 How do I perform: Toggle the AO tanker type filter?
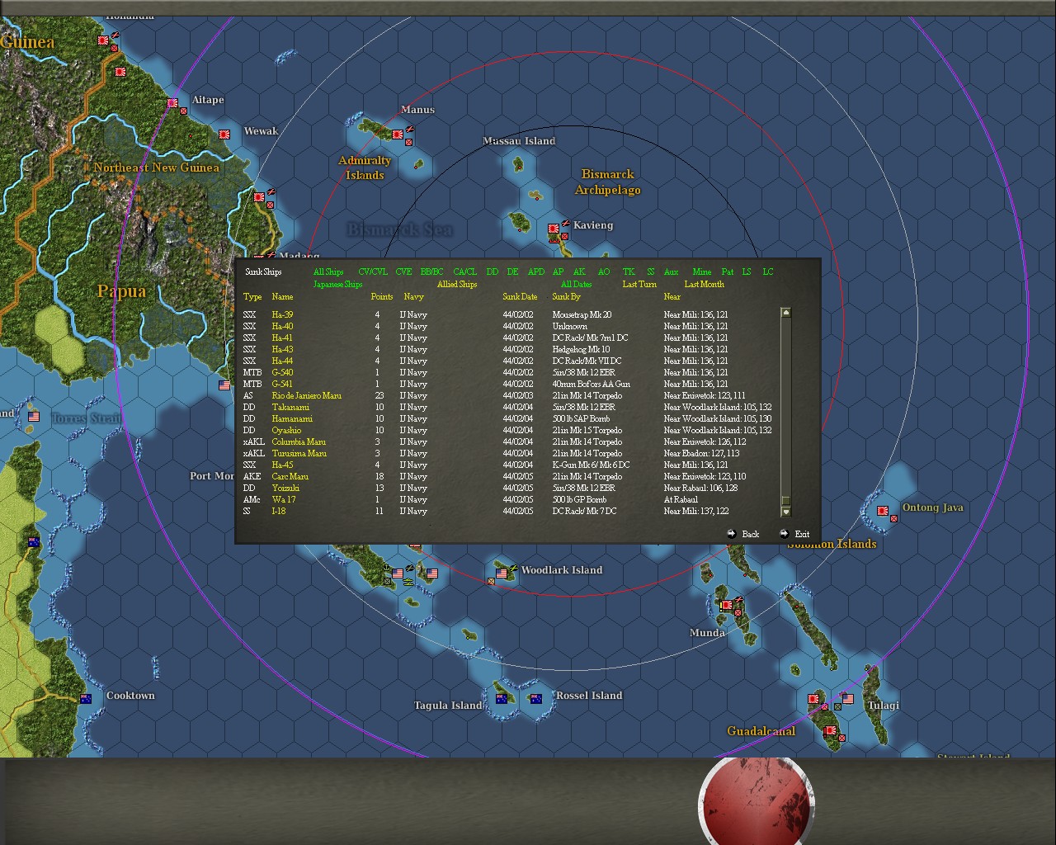pyautogui.click(x=604, y=271)
